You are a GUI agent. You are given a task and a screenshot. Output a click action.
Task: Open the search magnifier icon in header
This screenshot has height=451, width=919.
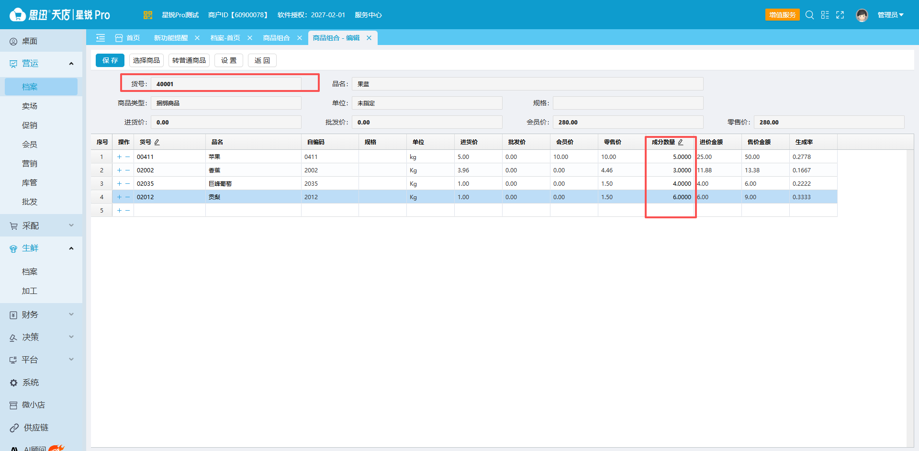point(809,15)
